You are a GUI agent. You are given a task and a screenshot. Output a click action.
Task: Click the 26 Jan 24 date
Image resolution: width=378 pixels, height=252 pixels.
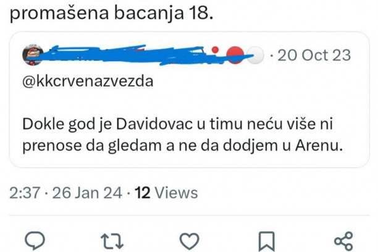coord(87,193)
